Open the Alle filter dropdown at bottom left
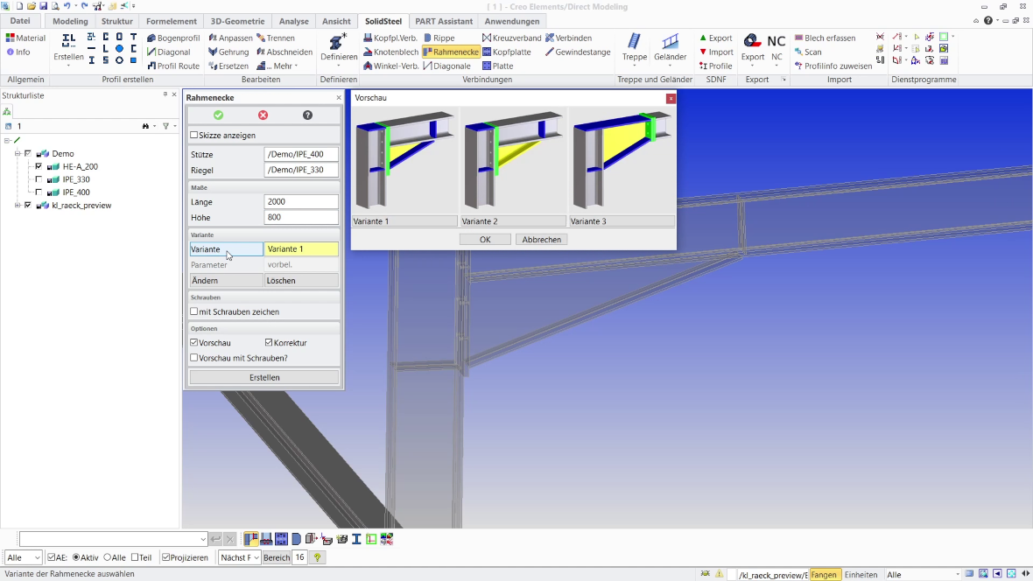The image size is (1033, 581). pos(23,557)
